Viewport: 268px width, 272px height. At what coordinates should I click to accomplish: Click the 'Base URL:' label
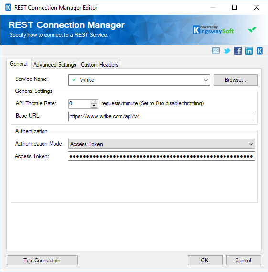(28, 116)
